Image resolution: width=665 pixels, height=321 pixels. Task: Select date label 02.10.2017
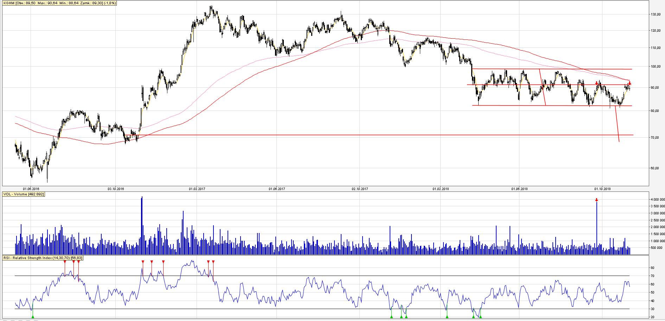point(360,189)
